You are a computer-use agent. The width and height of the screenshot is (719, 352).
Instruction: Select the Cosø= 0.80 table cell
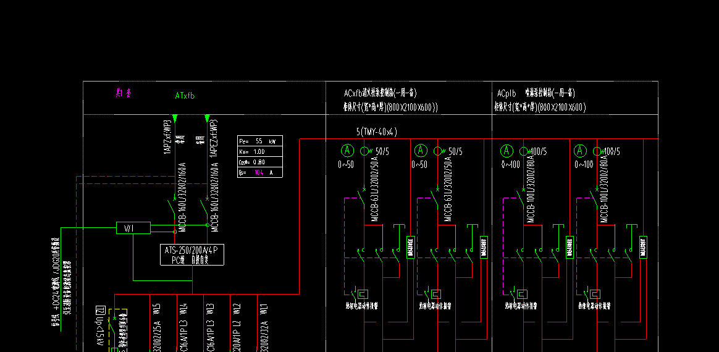pyautogui.click(x=260, y=162)
